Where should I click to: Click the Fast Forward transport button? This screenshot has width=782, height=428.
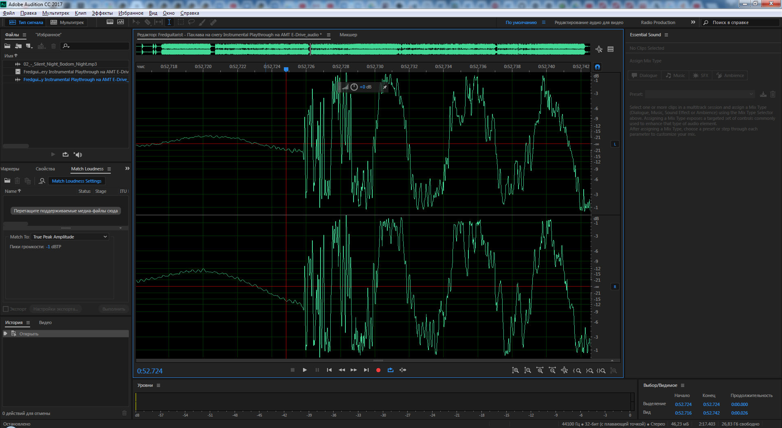[x=354, y=370]
